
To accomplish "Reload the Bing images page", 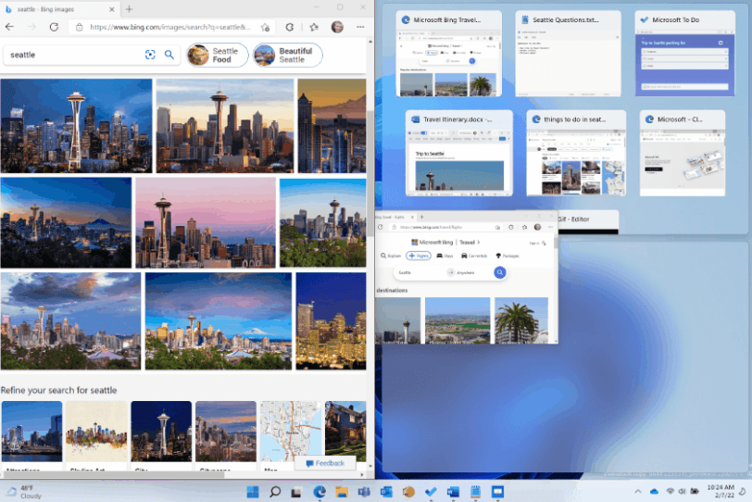I will [54, 27].
